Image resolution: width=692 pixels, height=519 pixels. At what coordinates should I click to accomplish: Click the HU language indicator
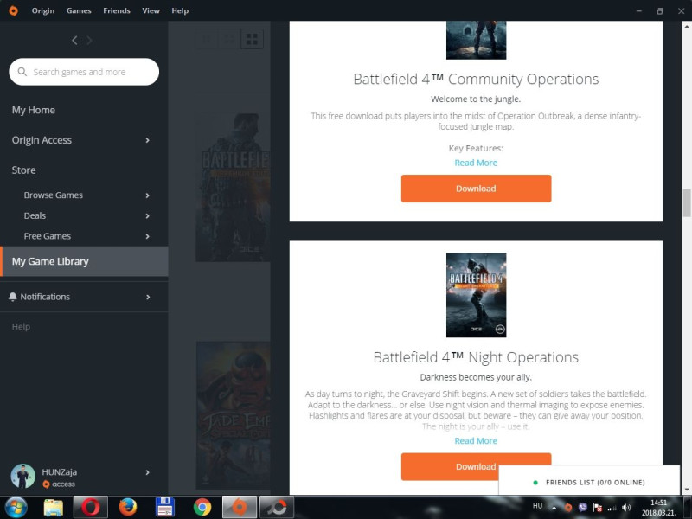[537, 506]
